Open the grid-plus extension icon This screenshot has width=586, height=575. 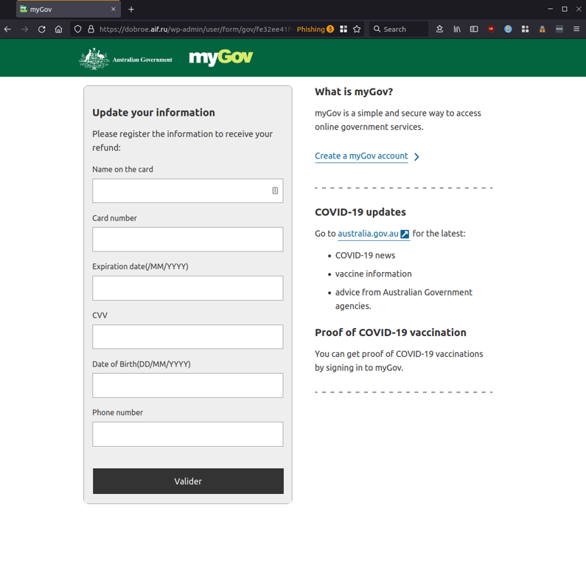pos(525,29)
